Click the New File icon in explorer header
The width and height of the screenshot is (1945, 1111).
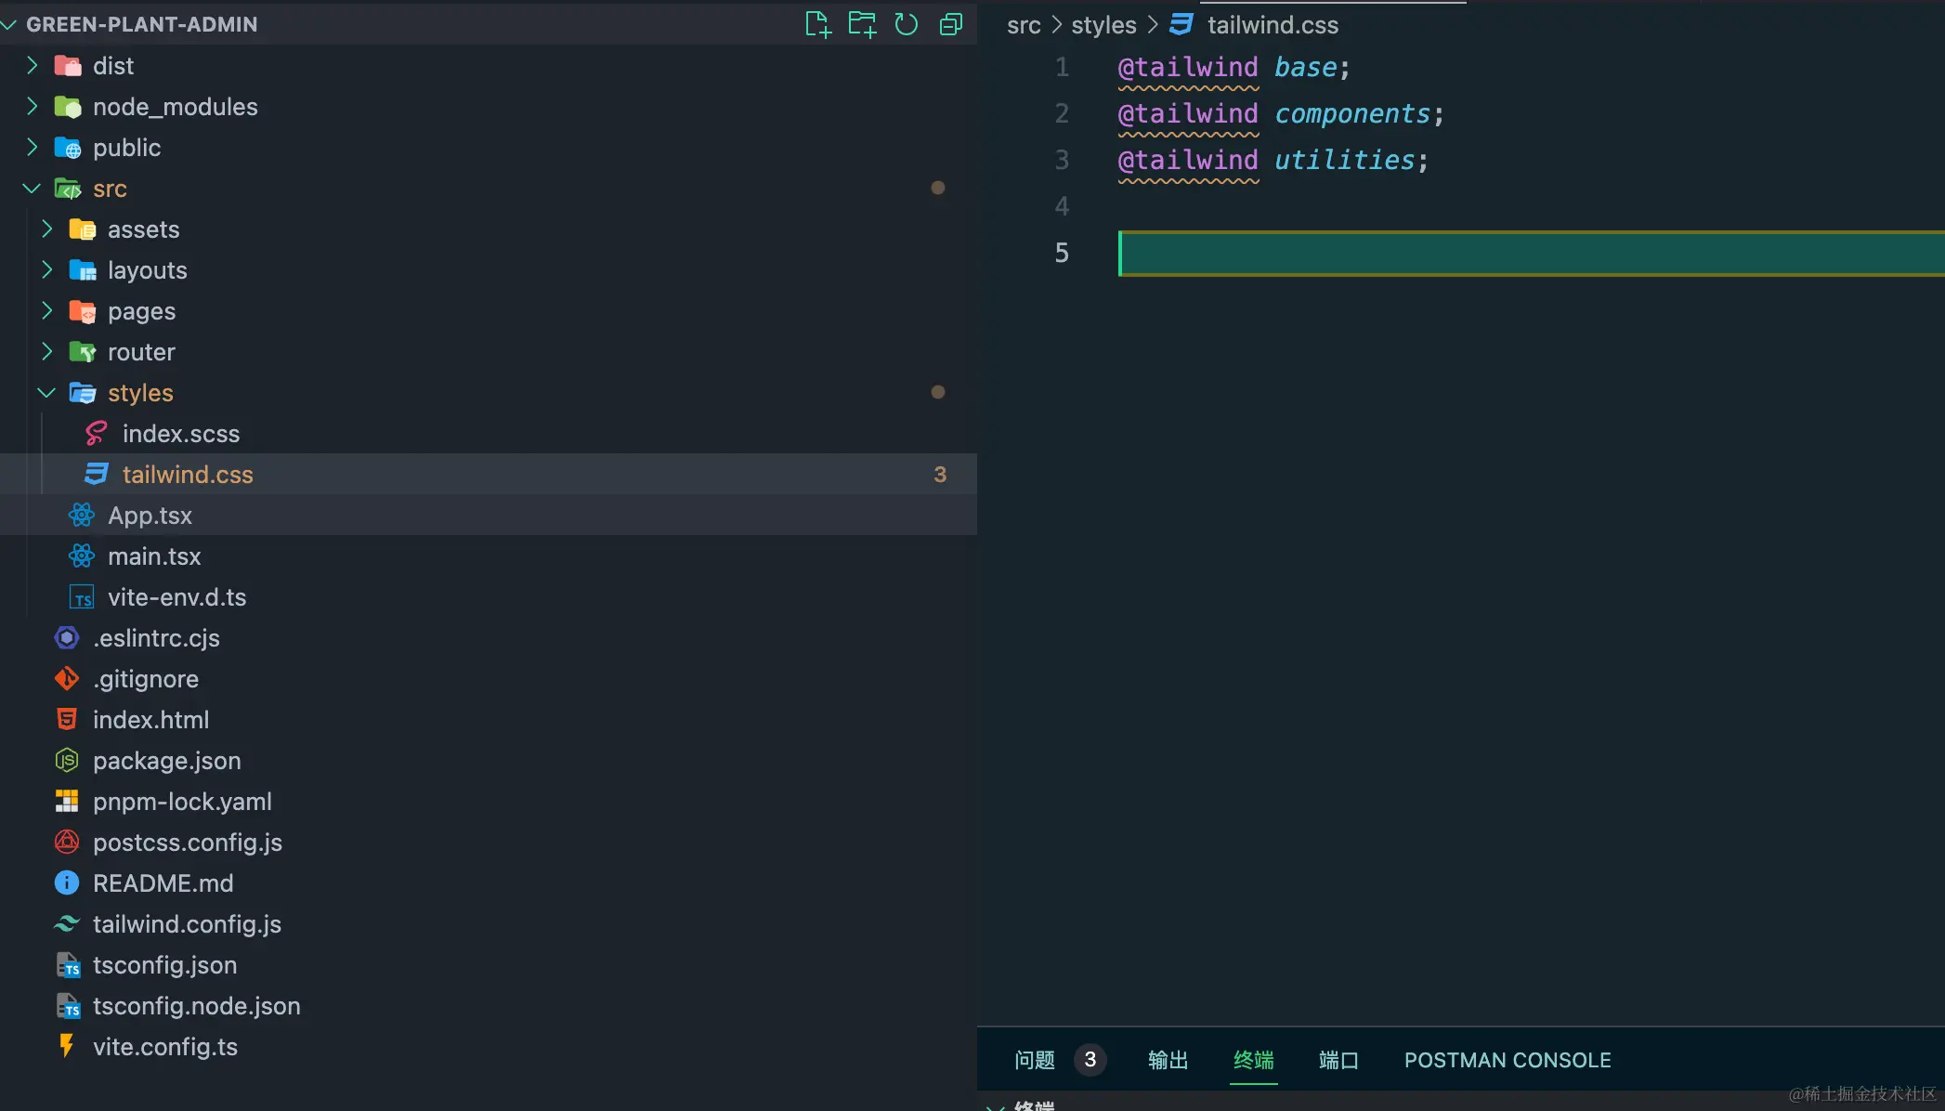(x=817, y=24)
